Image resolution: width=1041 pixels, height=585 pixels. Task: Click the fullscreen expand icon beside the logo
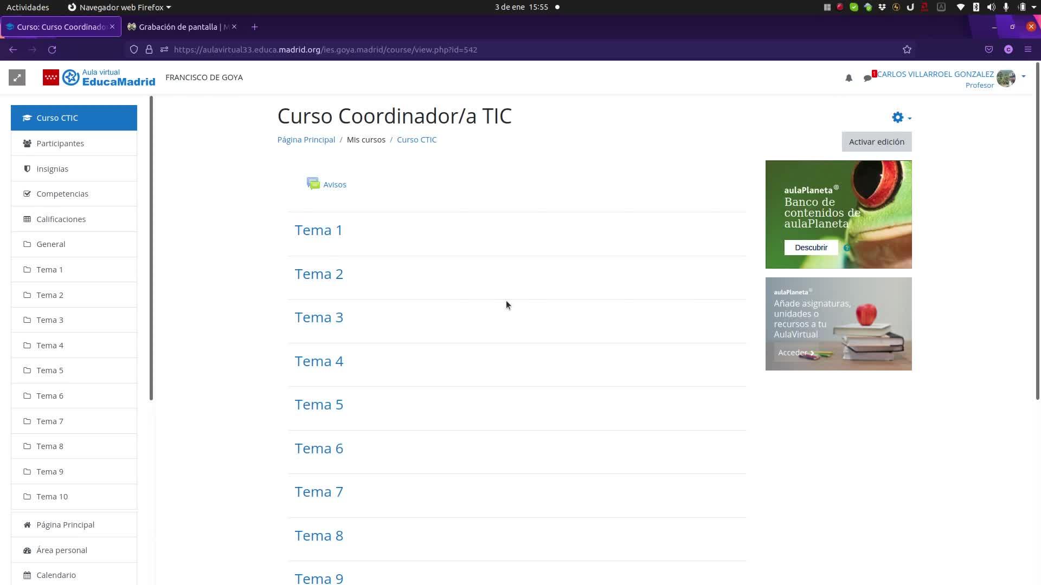tap(17, 77)
